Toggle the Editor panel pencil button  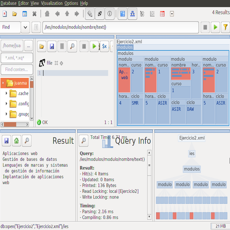point(90,14)
